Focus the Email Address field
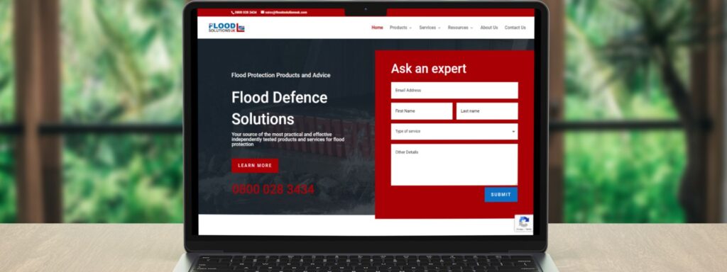This screenshot has width=727, height=272. click(x=454, y=90)
